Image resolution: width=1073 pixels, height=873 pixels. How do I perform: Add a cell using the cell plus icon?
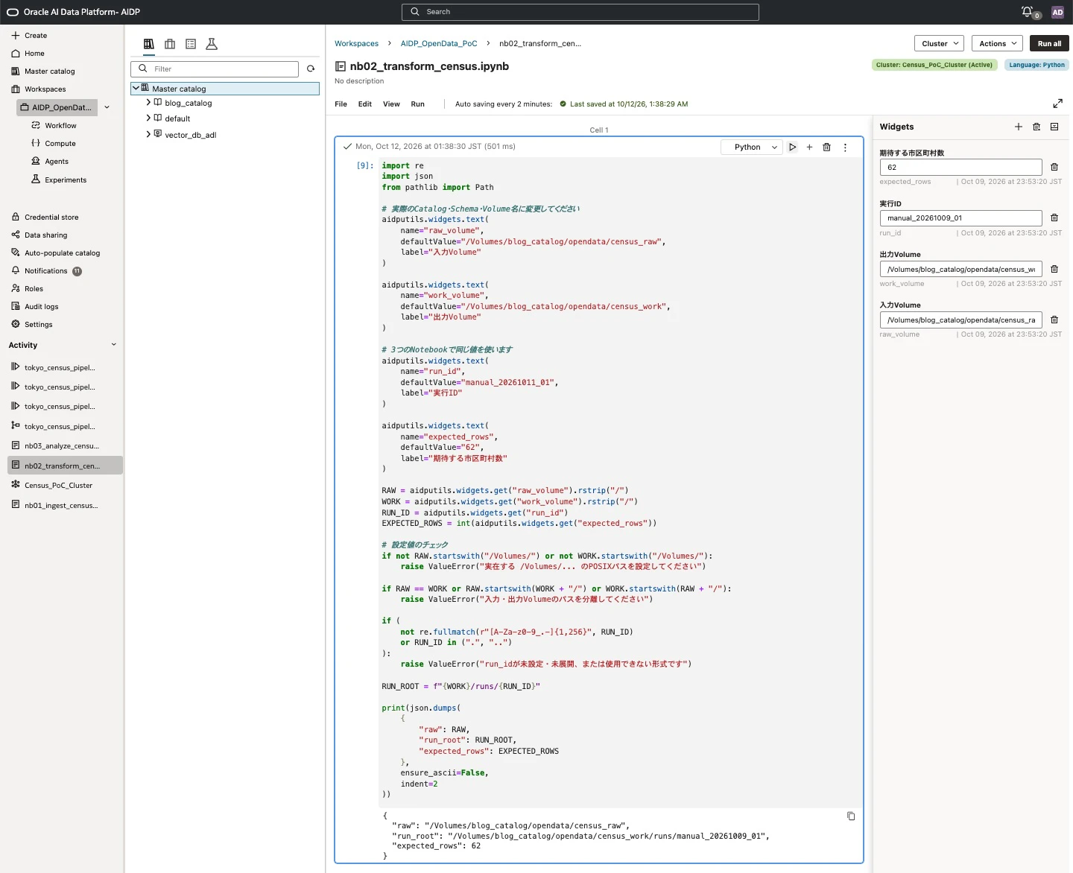click(809, 147)
